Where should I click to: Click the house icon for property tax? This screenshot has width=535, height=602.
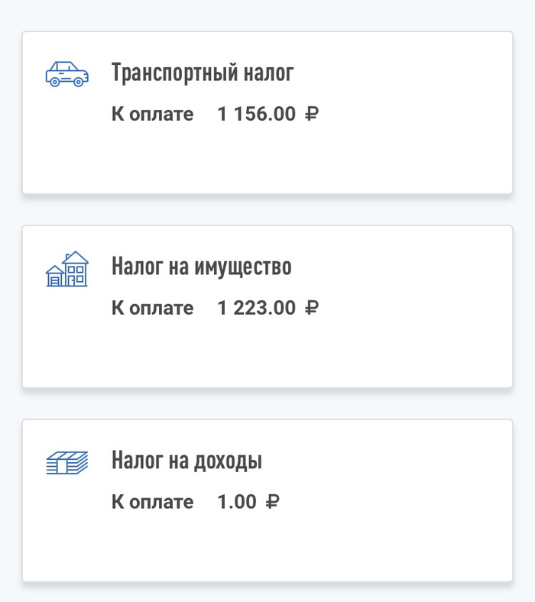point(67,269)
